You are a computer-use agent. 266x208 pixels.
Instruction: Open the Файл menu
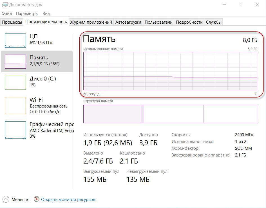coord(7,14)
